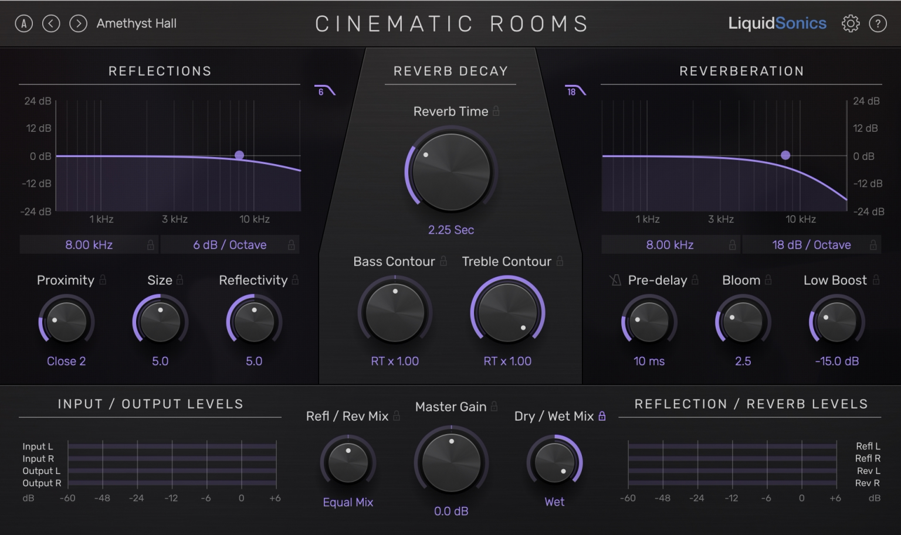Click the Bass Contour RT x 1.00 value
Image resolution: width=901 pixels, height=535 pixels.
click(x=395, y=361)
